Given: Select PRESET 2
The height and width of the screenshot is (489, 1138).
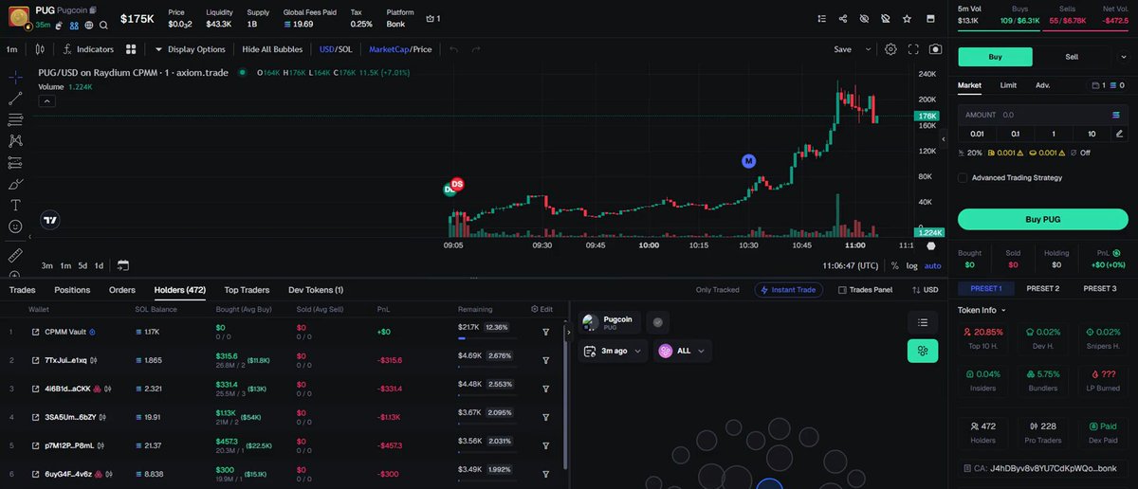Looking at the screenshot, I should tap(1043, 288).
